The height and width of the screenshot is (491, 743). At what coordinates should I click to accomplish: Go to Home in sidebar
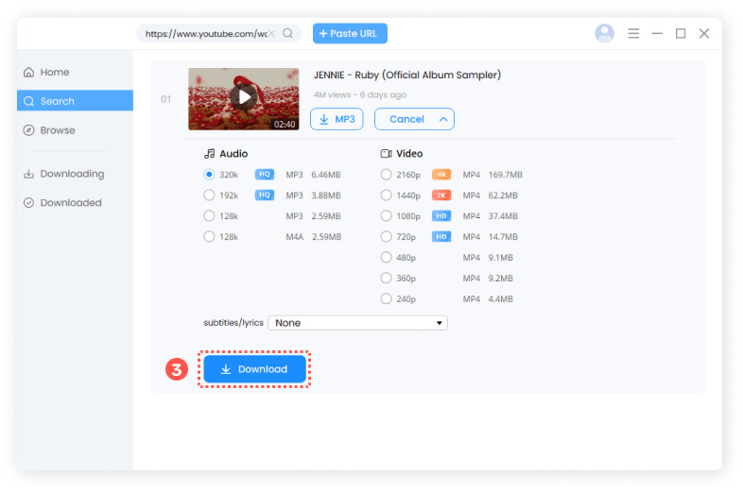click(x=75, y=72)
